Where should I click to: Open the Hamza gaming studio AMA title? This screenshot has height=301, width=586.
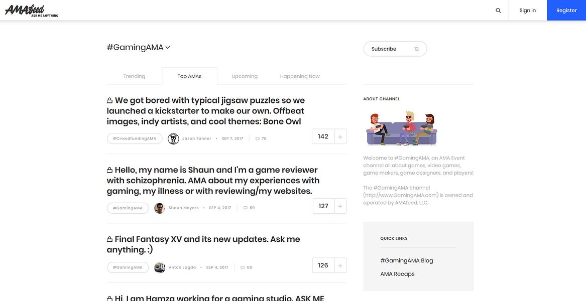(x=215, y=298)
